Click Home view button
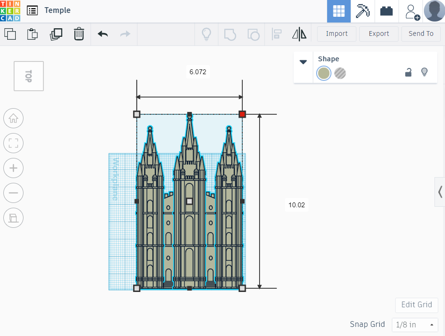 click(13, 118)
